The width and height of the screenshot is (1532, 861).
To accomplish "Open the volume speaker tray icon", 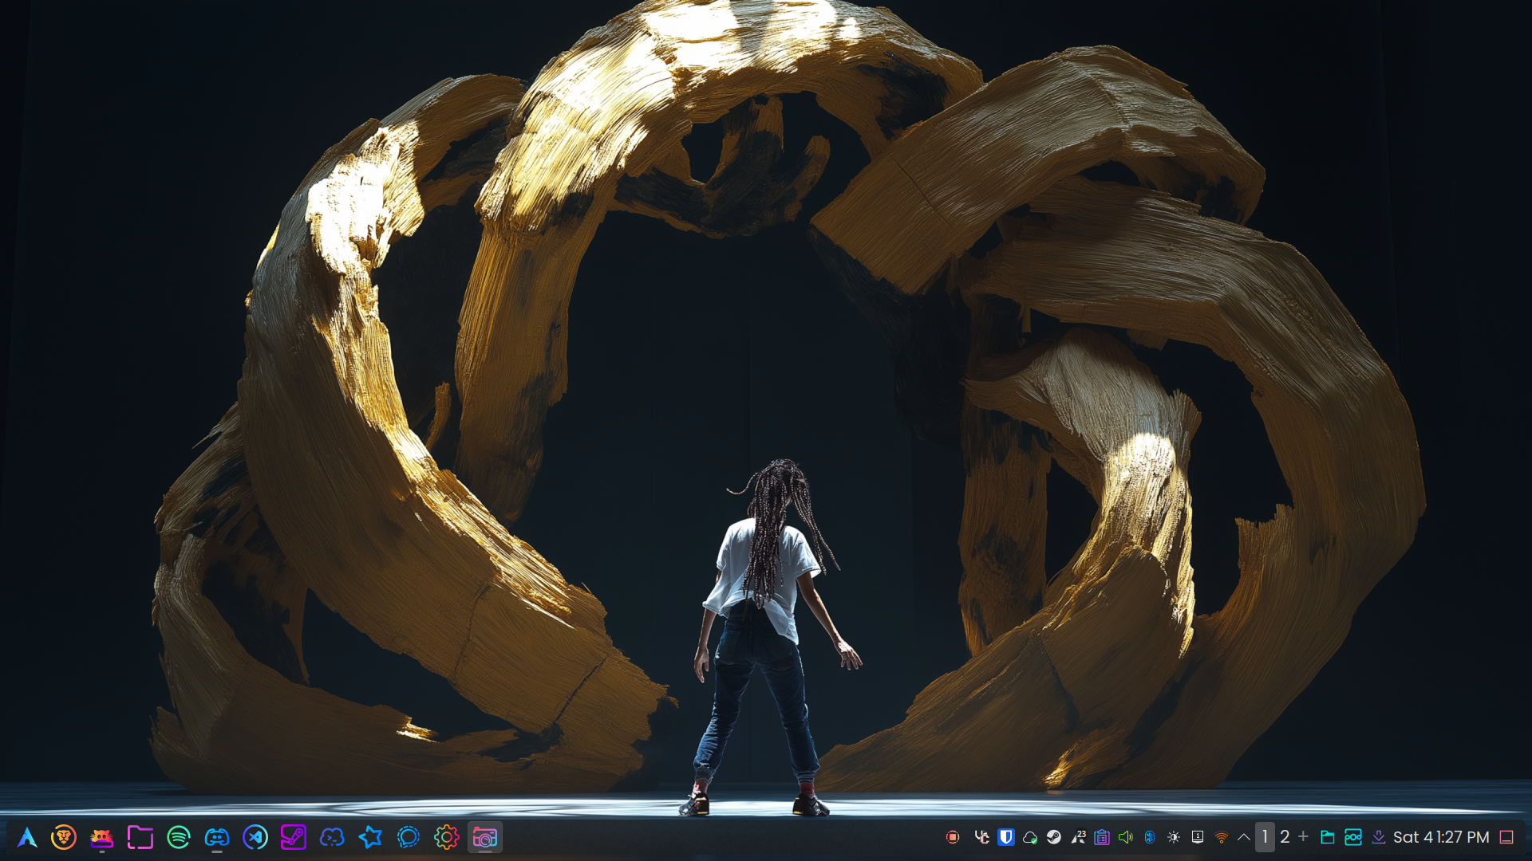I will tap(1126, 837).
